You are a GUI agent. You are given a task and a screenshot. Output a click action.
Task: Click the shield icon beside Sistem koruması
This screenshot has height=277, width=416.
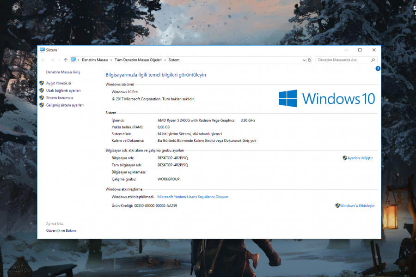42,98
